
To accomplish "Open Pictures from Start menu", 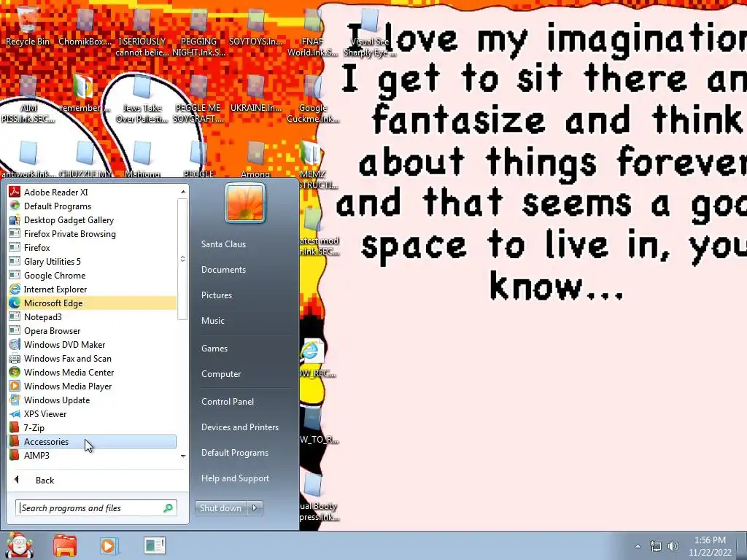I will tap(217, 295).
